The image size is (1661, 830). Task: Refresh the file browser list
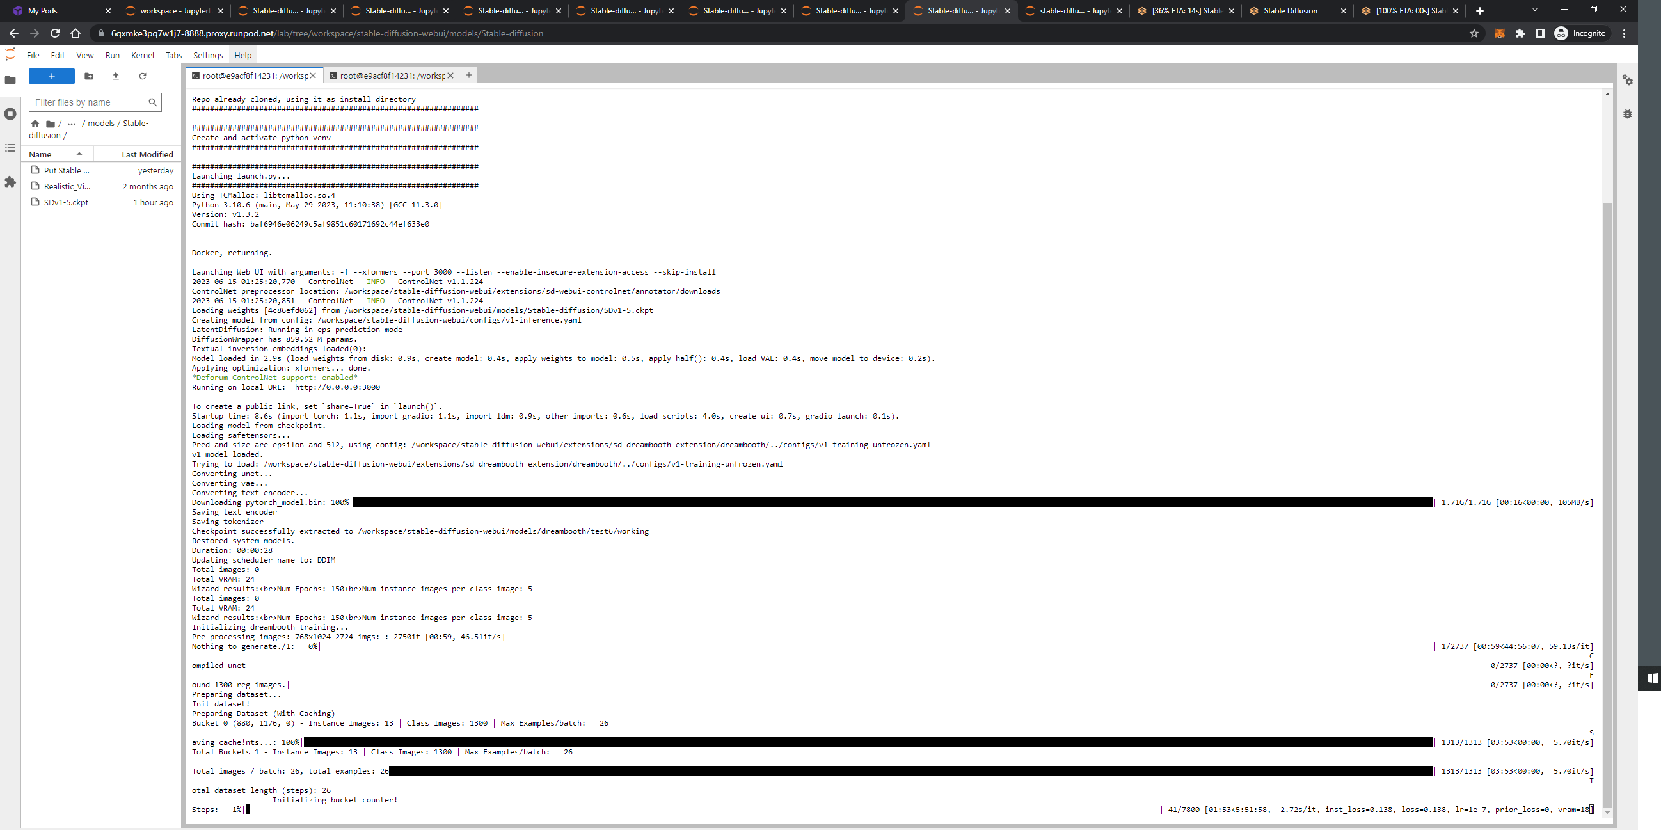tap(143, 76)
